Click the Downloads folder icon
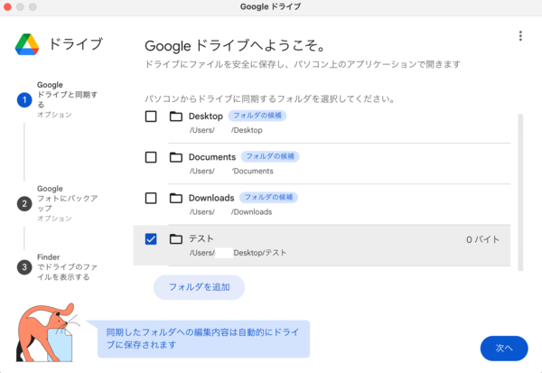Image resolution: width=542 pixels, height=373 pixels. (176, 198)
